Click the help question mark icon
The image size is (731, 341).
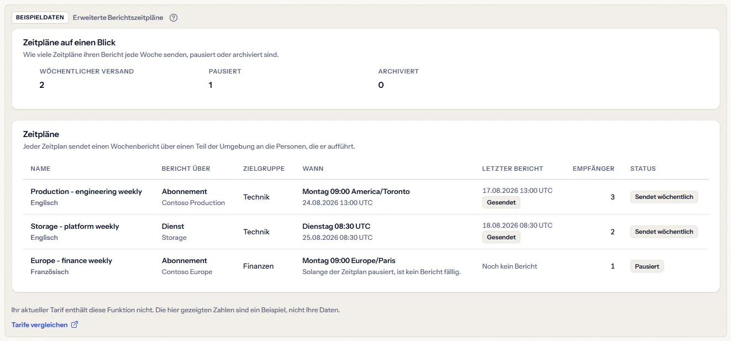pos(173,18)
